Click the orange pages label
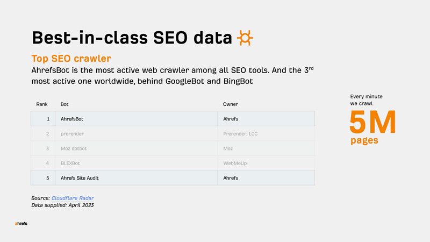This screenshot has width=430, height=242. (364, 140)
